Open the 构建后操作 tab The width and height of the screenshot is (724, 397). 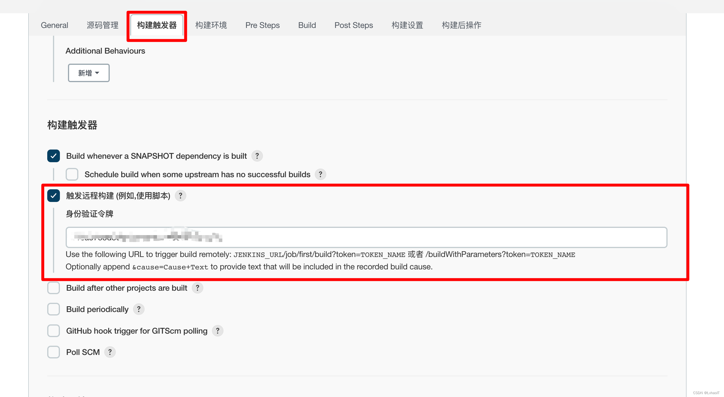click(x=461, y=25)
